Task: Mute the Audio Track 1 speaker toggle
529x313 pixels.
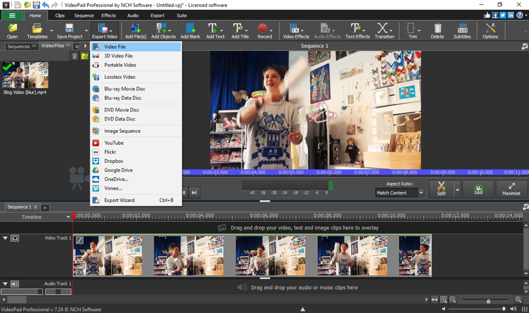Action: point(15,284)
